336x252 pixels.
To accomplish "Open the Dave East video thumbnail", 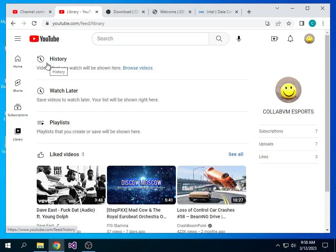I will point(71,185).
